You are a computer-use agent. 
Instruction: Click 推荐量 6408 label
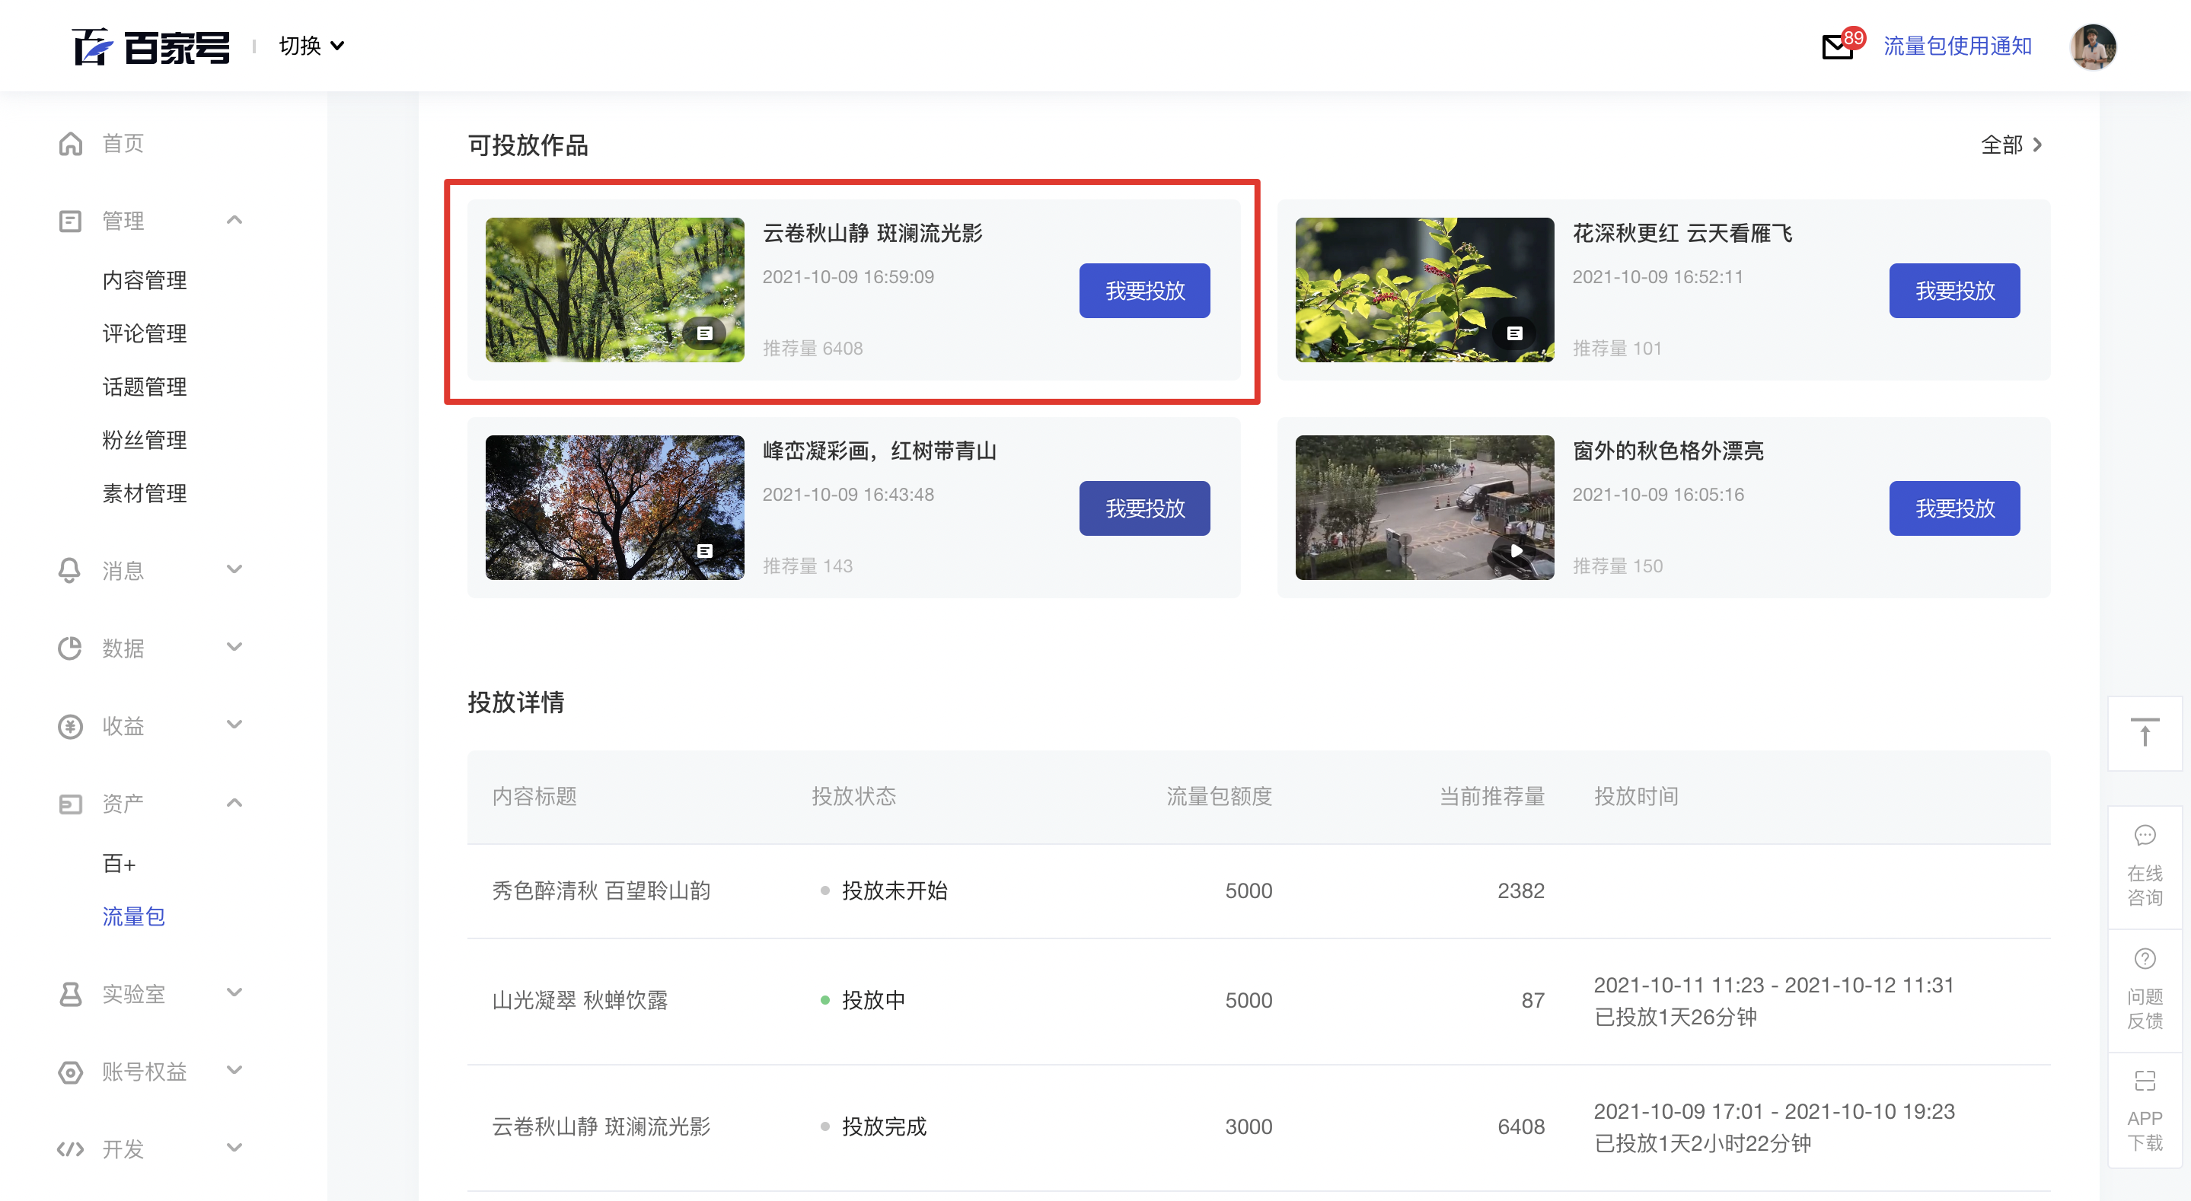812,349
